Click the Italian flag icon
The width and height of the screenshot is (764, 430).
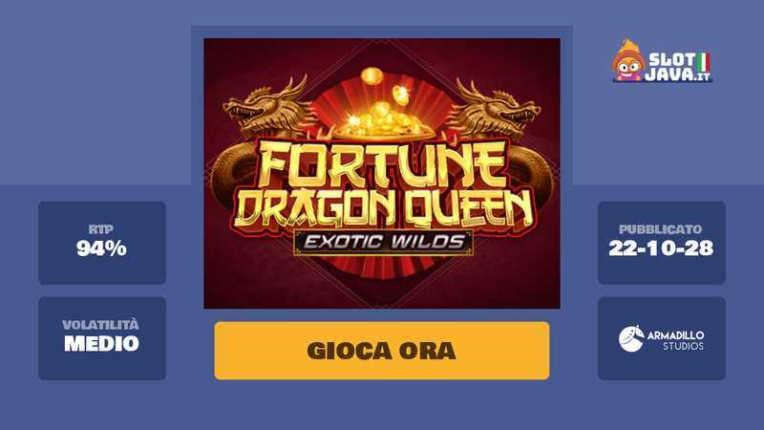pos(704,61)
